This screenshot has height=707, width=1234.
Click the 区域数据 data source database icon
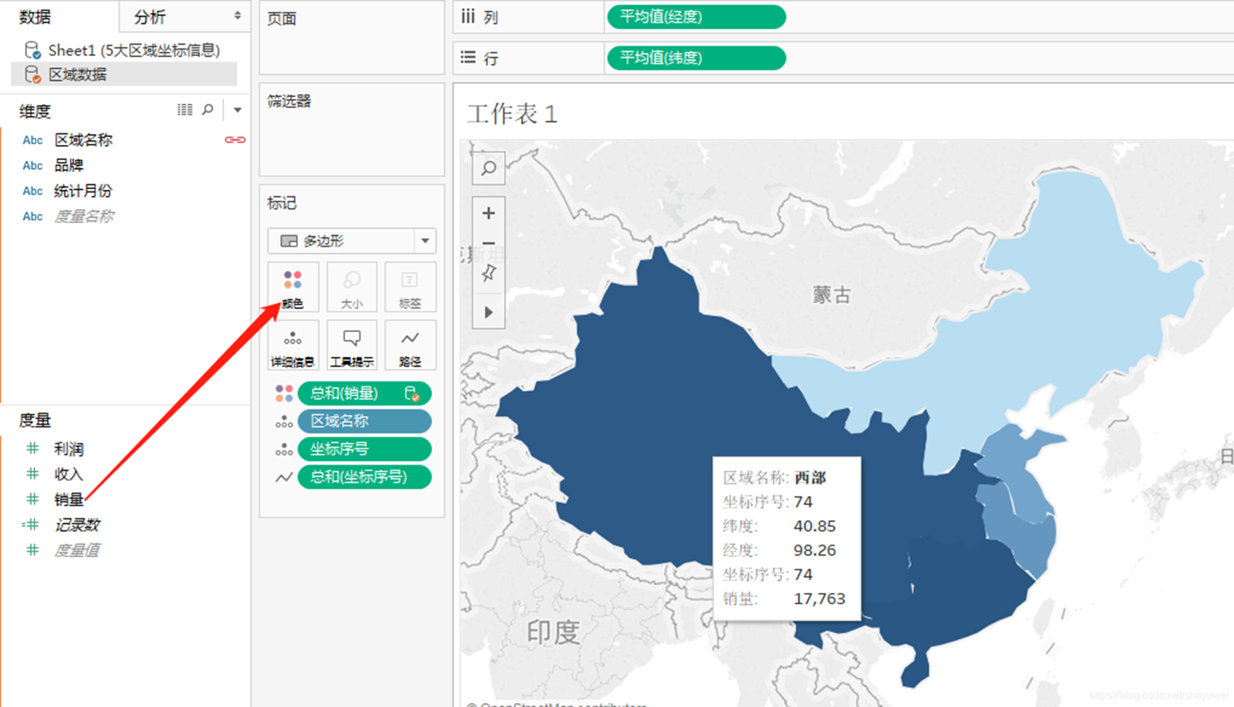click(x=32, y=75)
